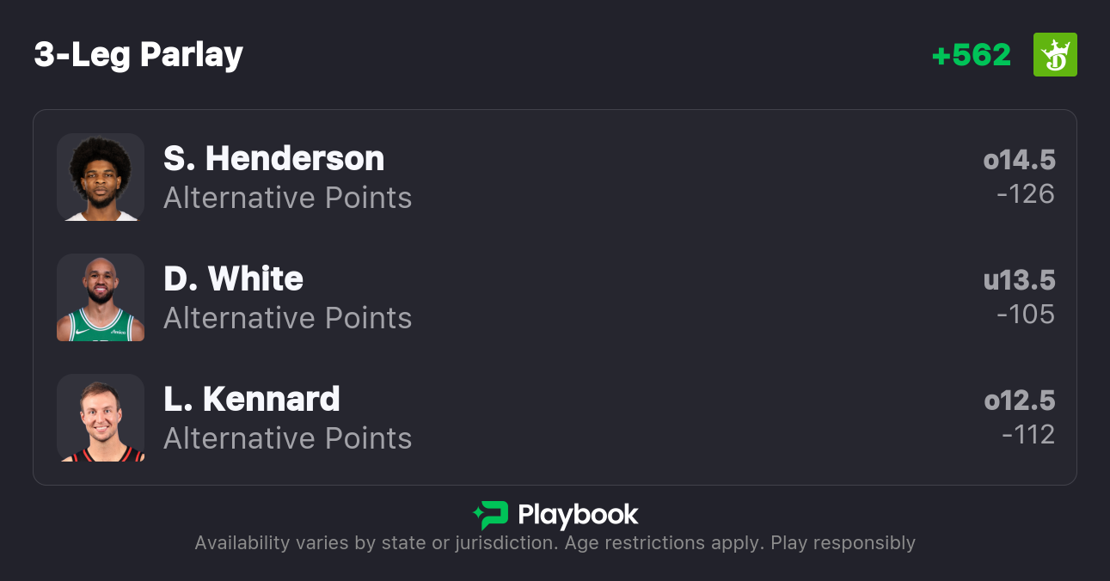
Task: Click the 3-Leg Parlay title
Action: coord(138,55)
